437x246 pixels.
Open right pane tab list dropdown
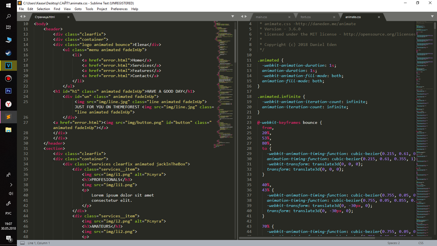click(432, 16)
